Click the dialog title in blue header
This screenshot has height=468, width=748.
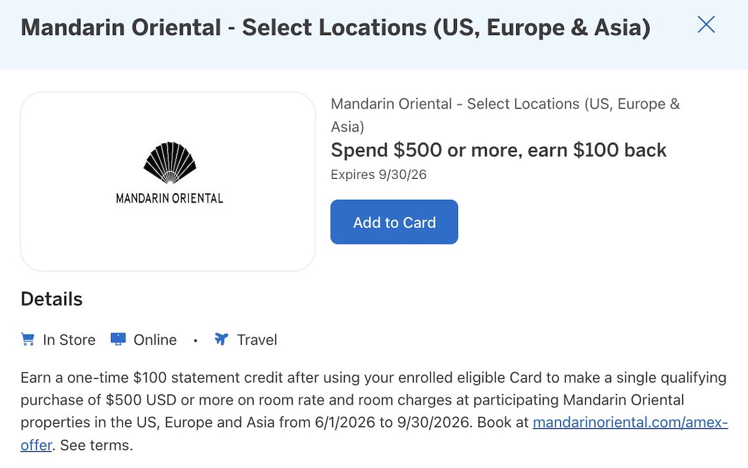tap(335, 27)
